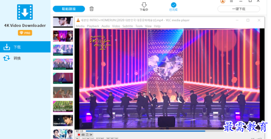Click the red record button in VLC
The width and height of the screenshot is (271, 139).
tap(79, 135)
